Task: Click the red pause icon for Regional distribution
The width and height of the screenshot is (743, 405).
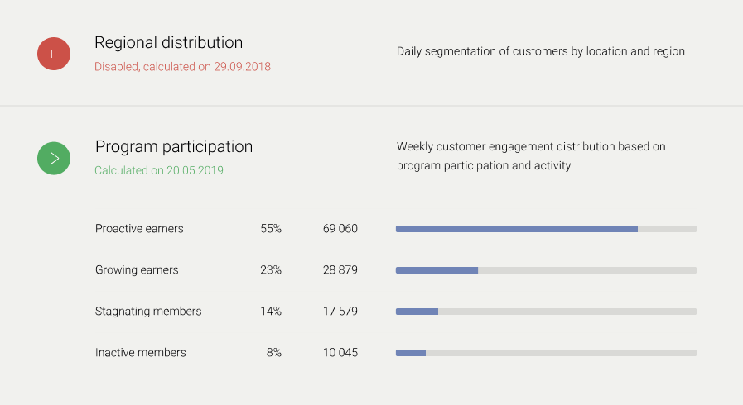Action: (54, 53)
